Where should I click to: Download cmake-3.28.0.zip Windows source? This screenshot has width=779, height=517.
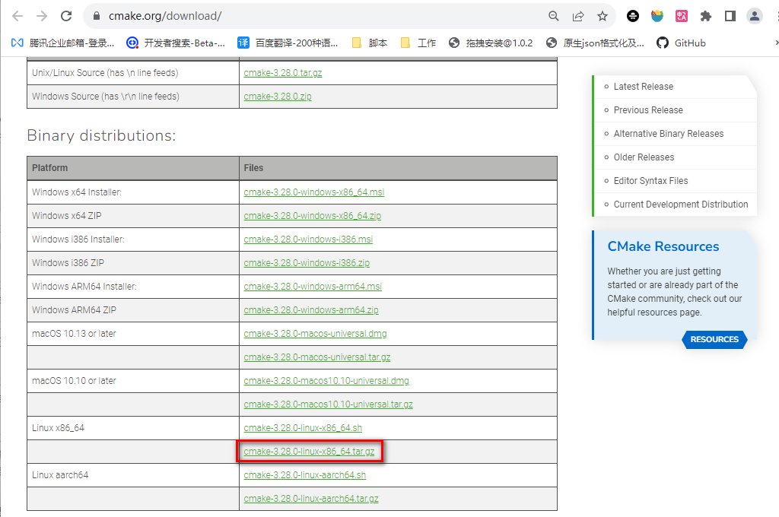278,97
